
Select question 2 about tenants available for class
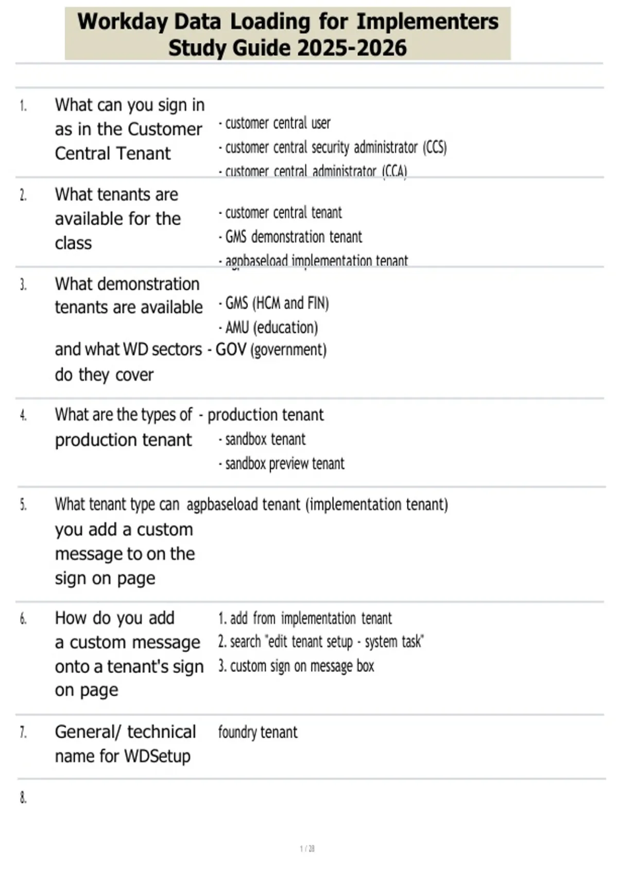coord(118,218)
